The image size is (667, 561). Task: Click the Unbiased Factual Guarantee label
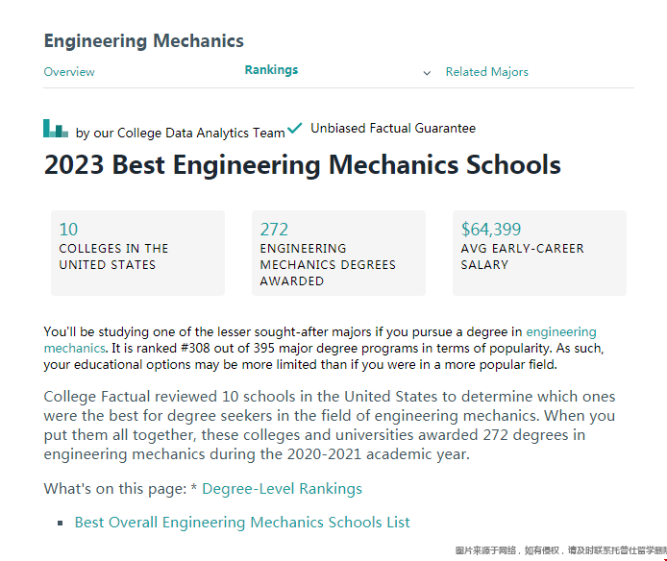pyautogui.click(x=393, y=128)
